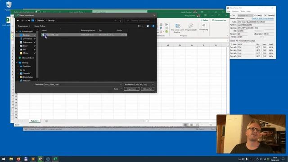288x162 pixels.
Task: Select Dieser PC in navigation tree
Action: (x=27, y=73)
